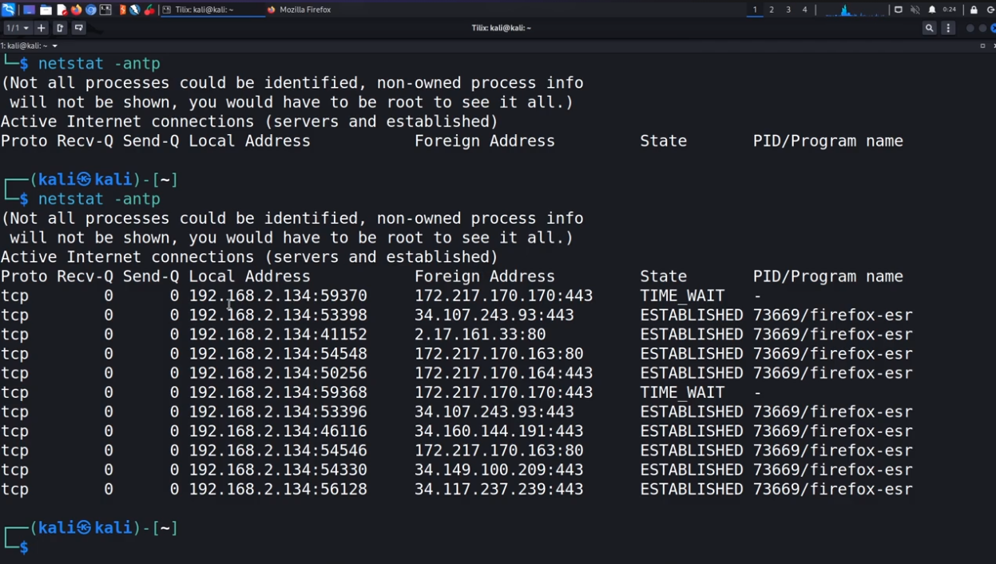996x564 pixels.
Task: Add a new Tilix session with plus button
Action: point(41,28)
